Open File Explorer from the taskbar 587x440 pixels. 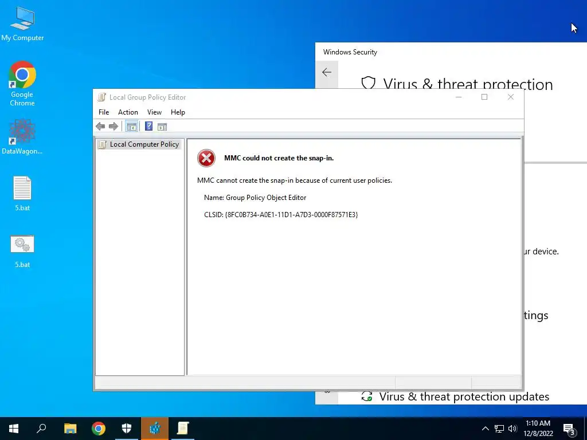click(71, 429)
